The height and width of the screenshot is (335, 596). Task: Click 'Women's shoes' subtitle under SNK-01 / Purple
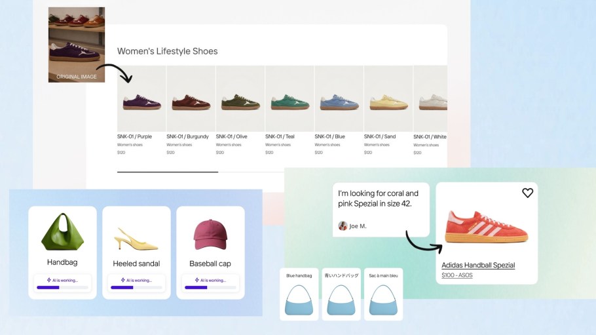[130, 145]
